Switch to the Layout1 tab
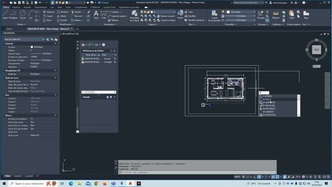Screen dimensions: 332x187 (18, 176)
